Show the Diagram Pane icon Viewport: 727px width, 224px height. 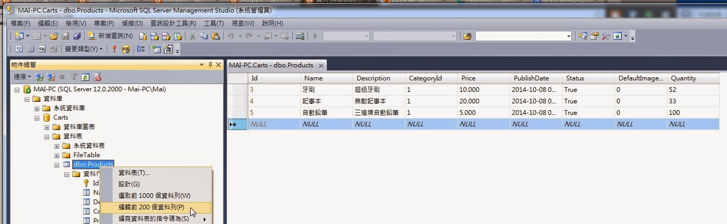click(x=19, y=49)
